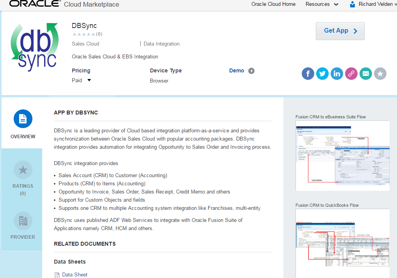This screenshot has width=397, height=278.
Task: Click 'Fusion CRM to eBusiness Suite Flow' caption
Action: pos(330,117)
